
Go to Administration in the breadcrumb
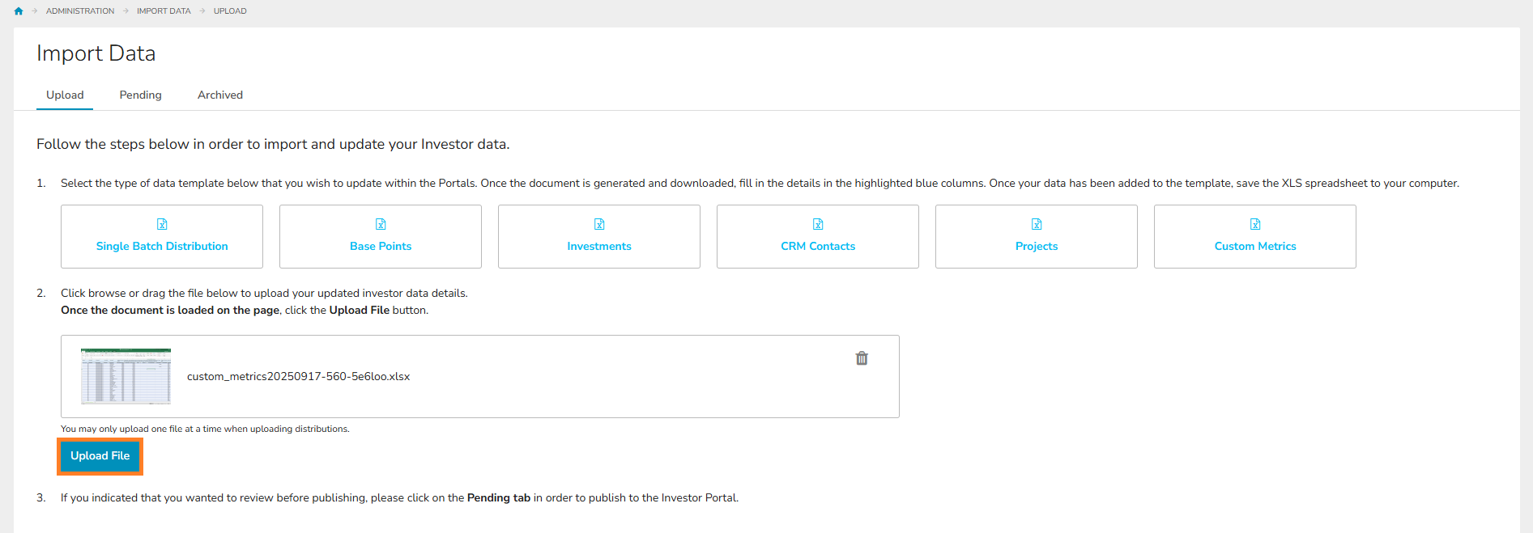[x=80, y=11]
